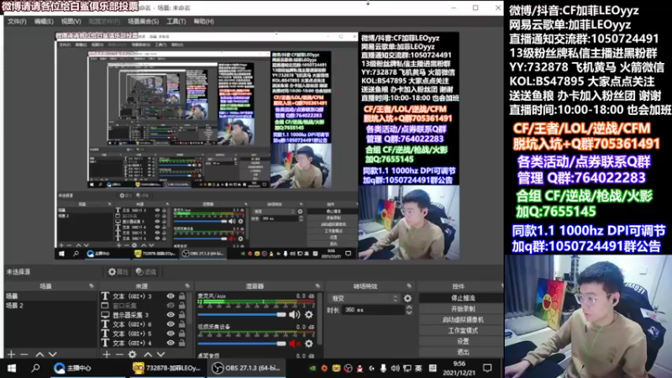The width and height of the screenshot is (672, 378).
Task: Remove selected scene with minus icon
Action: pyautogui.click(x=24, y=354)
